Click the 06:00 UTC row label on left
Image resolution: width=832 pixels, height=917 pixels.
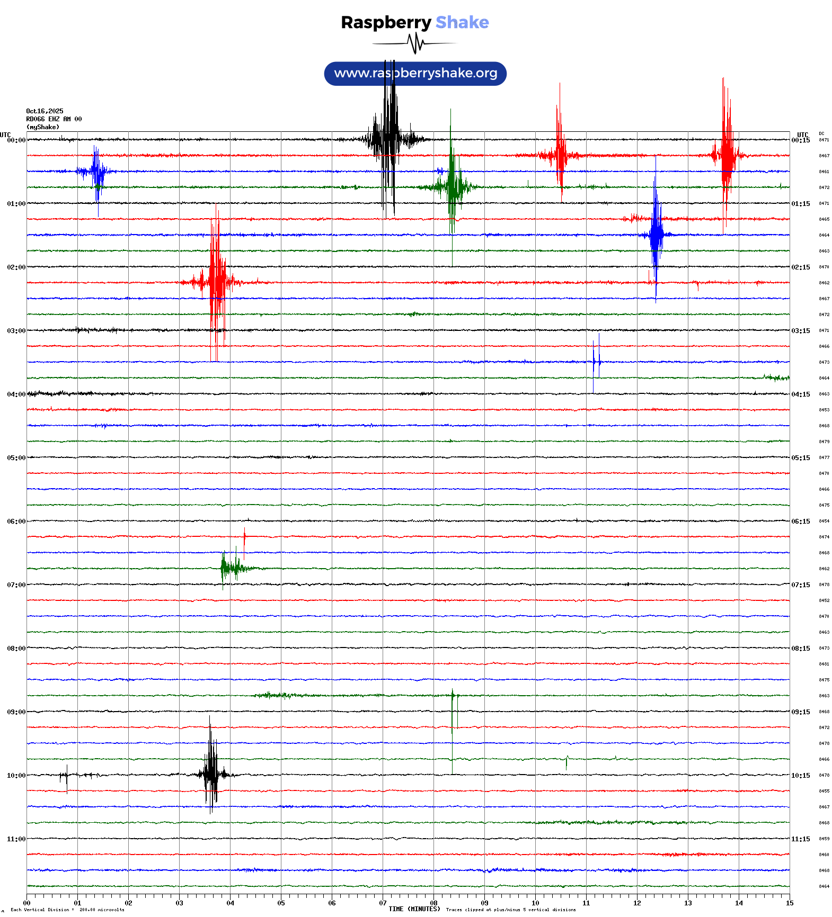click(16, 522)
